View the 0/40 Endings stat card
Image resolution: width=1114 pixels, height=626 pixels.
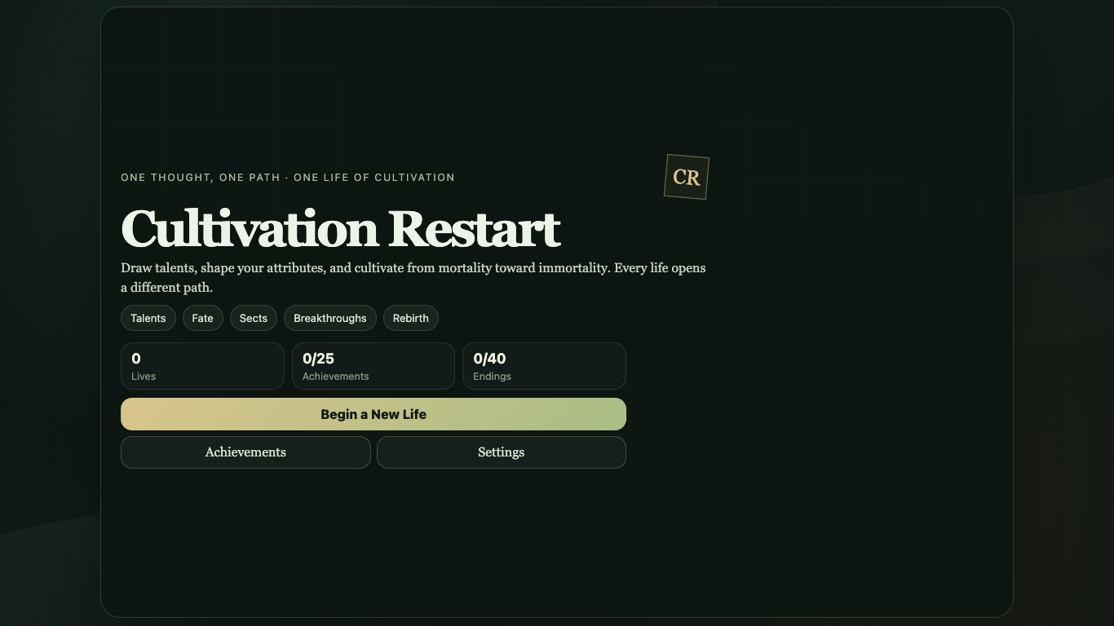pyautogui.click(x=544, y=366)
